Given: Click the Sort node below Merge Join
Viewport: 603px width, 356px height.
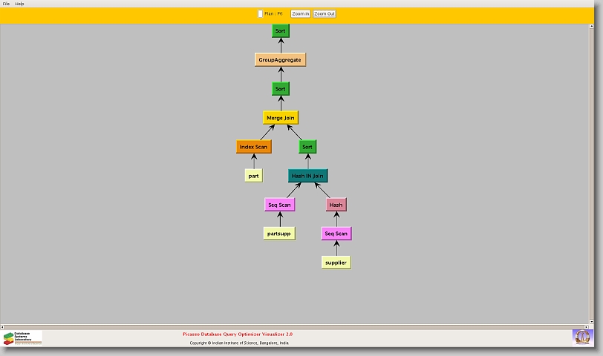Looking at the screenshot, I should click(x=307, y=147).
